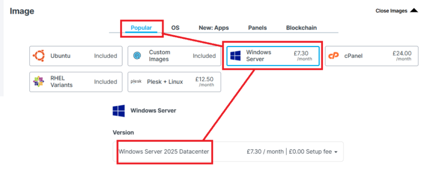Click the Ubuntu logo icon
The height and width of the screenshot is (169, 424).
[x=39, y=56]
